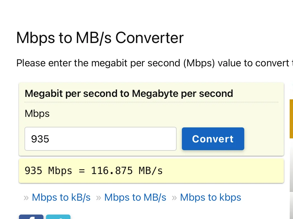This screenshot has width=293, height=219.
Task: Click the » arrow before Mbps to kbps
Action: tap(174, 198)
